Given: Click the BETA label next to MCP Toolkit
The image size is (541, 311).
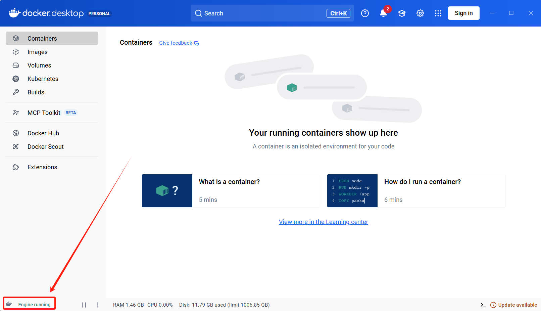Looking at the screenshot, I should click(x=71, y=113).
